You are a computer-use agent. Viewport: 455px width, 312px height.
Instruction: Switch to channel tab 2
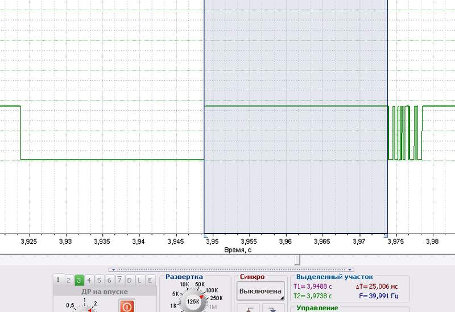68,280
